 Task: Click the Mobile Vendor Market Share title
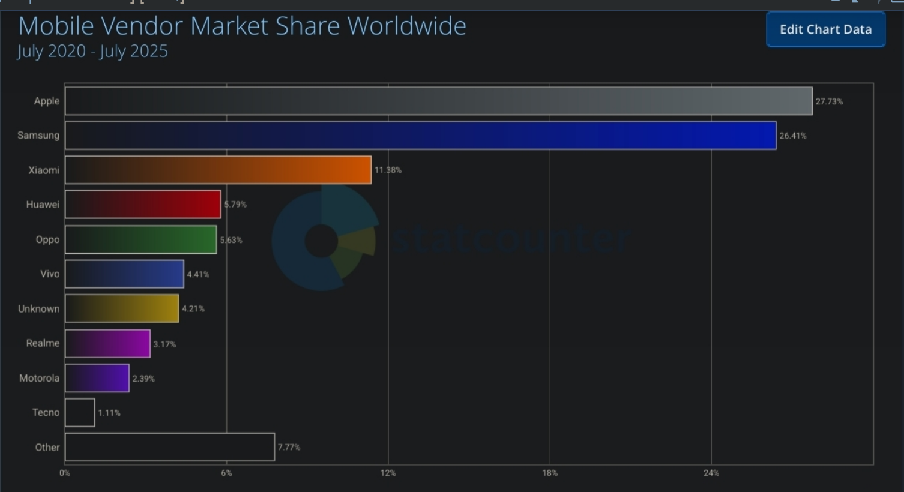tap(242, 26)
